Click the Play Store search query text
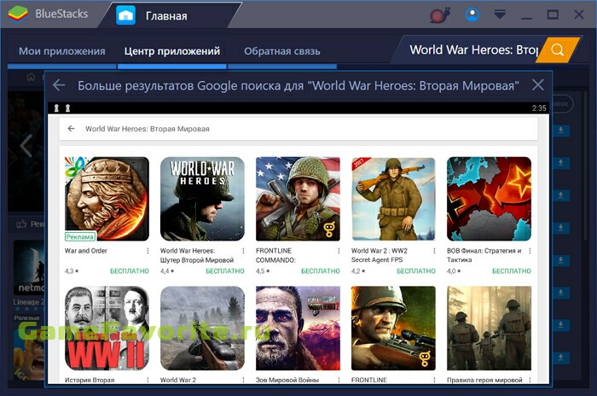 click(x=148, y=129)
